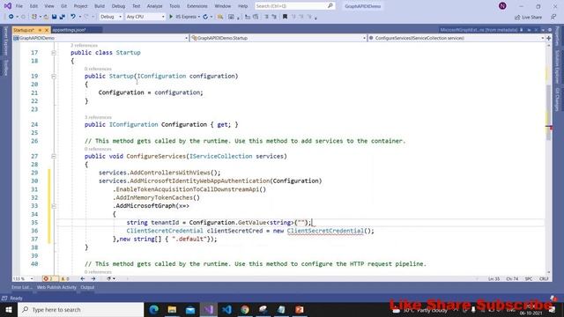Click the Undo arrow icon
Viewport: 564px width, 317px height.
(73, 17)
